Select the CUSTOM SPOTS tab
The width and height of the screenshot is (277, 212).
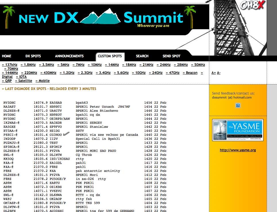[110, 56]
